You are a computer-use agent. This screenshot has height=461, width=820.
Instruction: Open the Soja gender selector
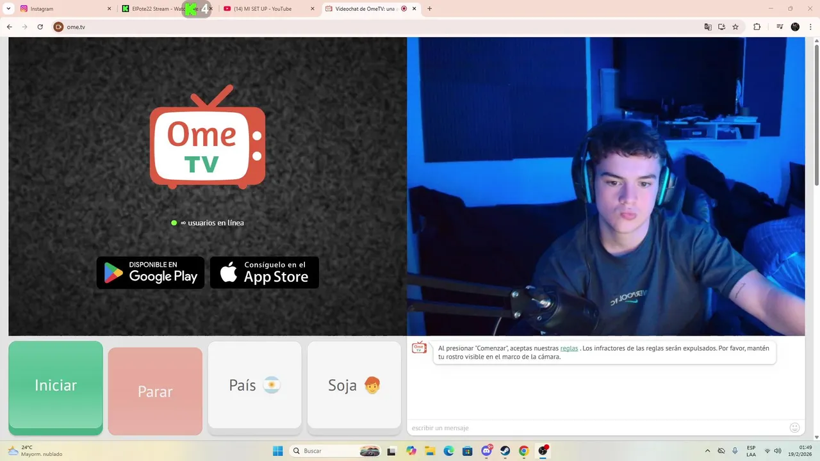(x=354, y=385)
